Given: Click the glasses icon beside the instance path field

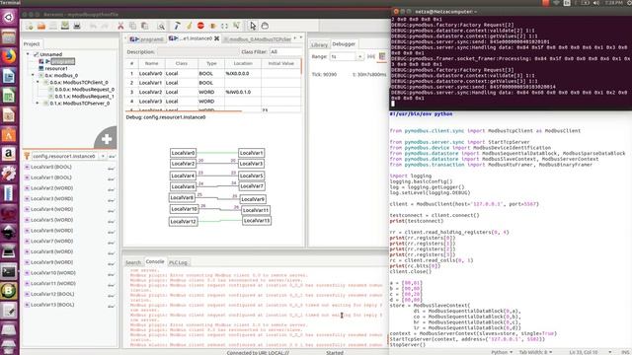Looking at the screenshot, I should coord(112,156).
